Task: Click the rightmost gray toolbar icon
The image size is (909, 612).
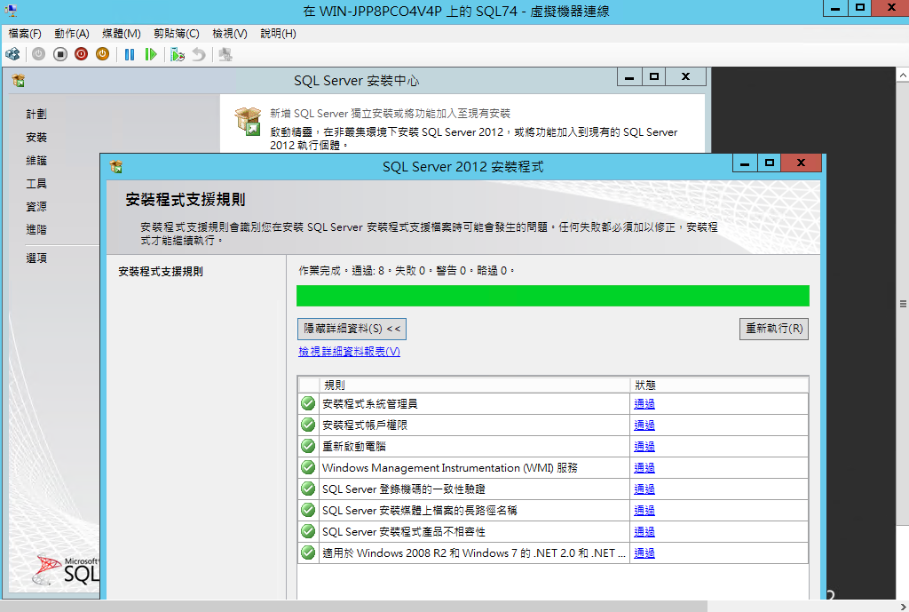Action: (x=225, y=54)
